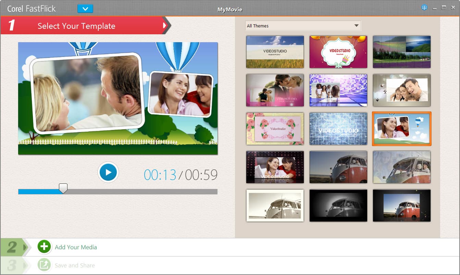The height and width of the screenshot is (275, 460).
Task: Click the Save and Share export icon
Action: (x=44, y=265)
